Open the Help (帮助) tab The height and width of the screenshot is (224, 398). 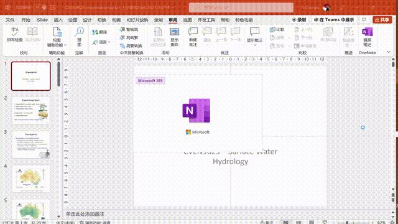pos(225,20)
